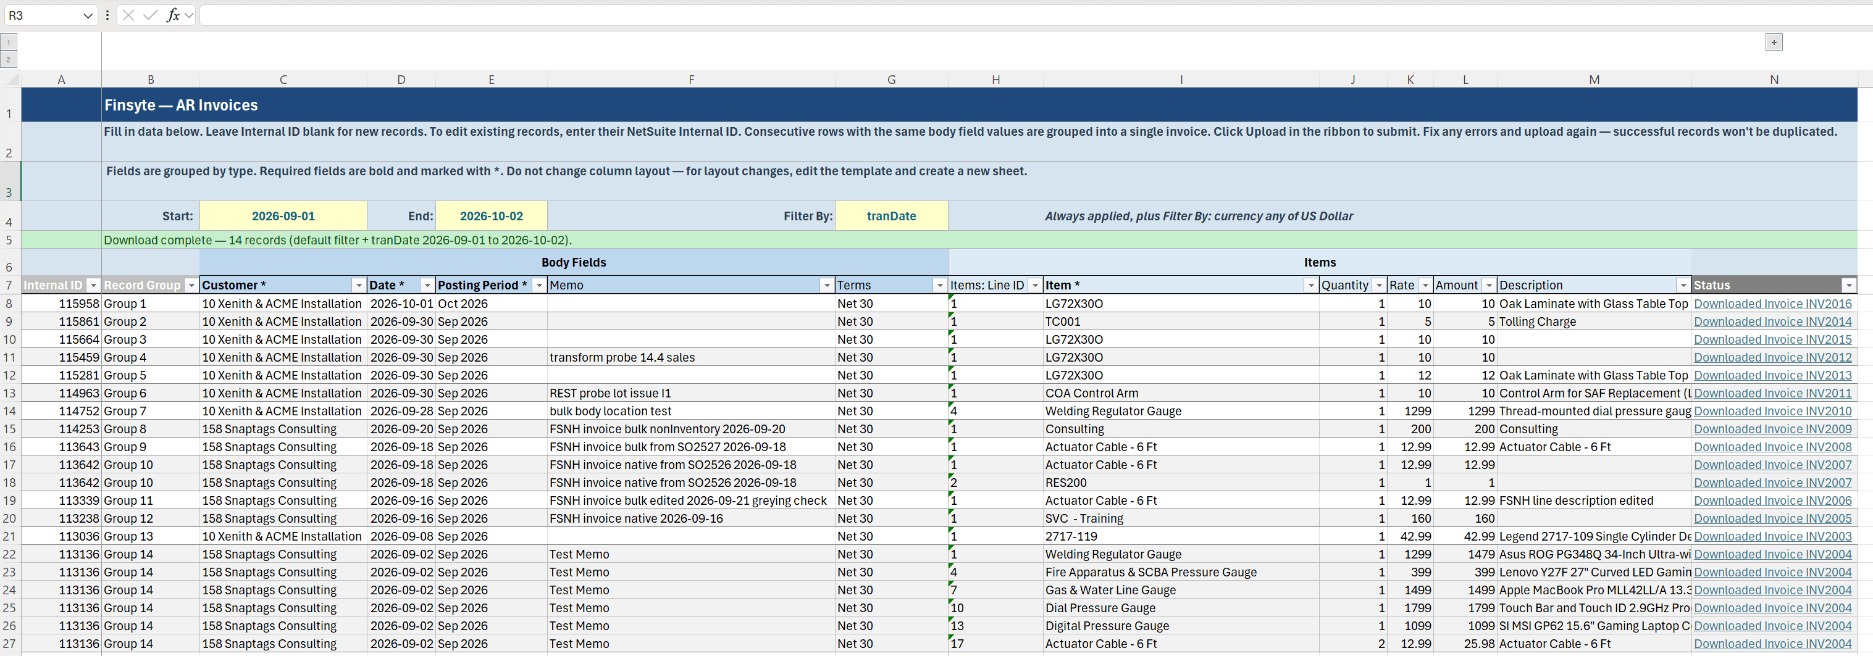Click the select-all corner triangle
The width and height of the screenshot is (1873, 656).
click(x=11, y=79)
